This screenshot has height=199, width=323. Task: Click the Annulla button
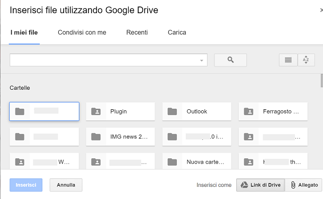click(66, 185)
